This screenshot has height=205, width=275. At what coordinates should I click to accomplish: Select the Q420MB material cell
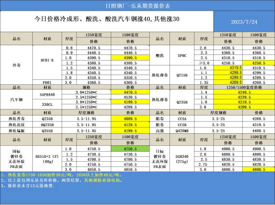pyautogui.click(x=182, y=131)
